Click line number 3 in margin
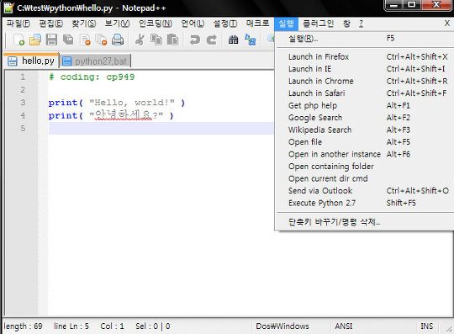The width and height of the screenshot is (454, 334). [23, 103]
